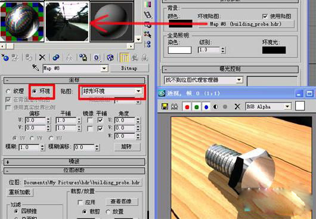Click the Get Material icon
The image size is (316, 219).
tap(5, 57)
